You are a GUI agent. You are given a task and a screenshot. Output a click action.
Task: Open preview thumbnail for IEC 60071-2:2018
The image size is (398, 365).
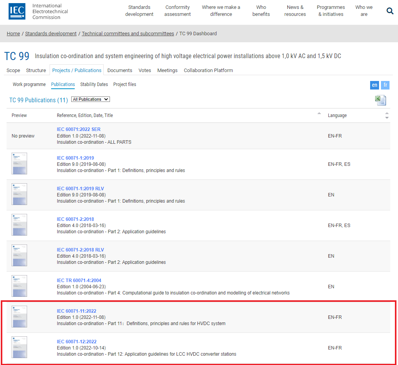tap(19, 225)
